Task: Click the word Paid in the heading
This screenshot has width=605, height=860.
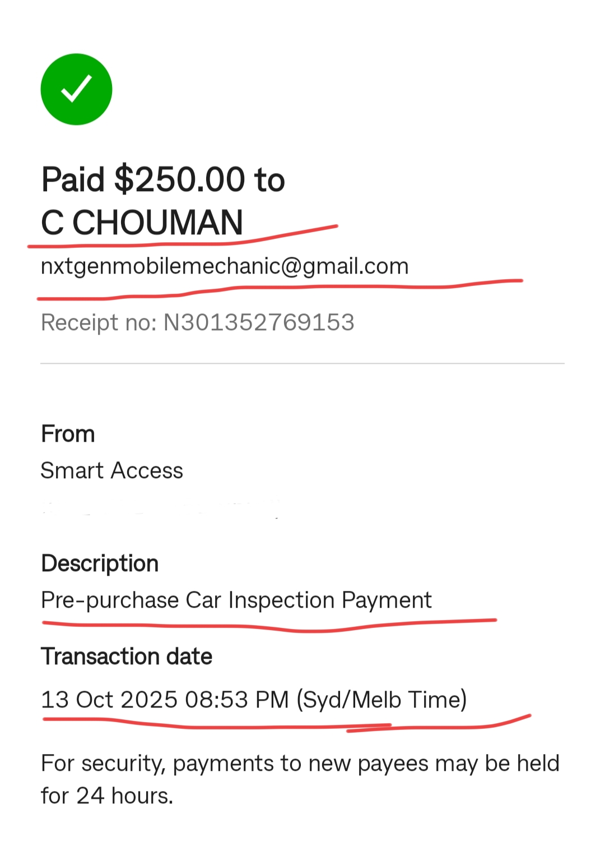Action: (x=73, y=180)
